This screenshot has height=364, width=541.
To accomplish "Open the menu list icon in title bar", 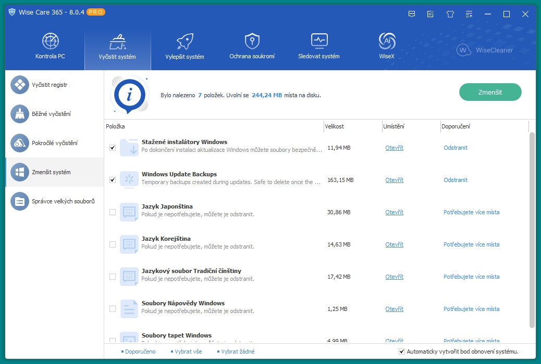I will (x=469, y=14).
